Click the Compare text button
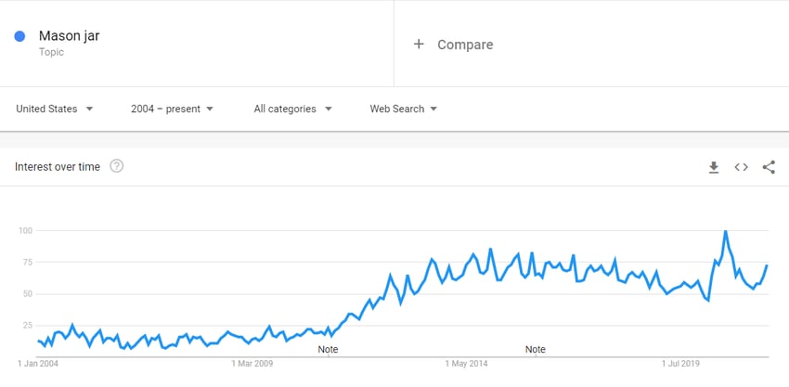 (465, 45)
